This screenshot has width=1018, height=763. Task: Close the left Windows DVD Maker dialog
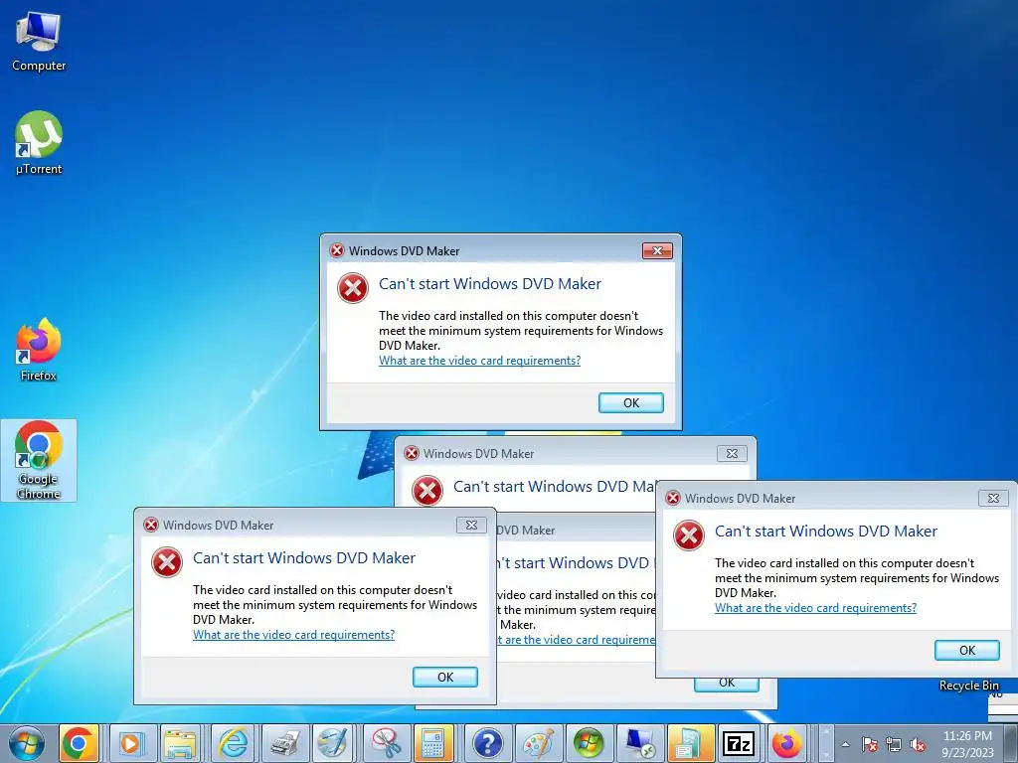pos(471,525)
